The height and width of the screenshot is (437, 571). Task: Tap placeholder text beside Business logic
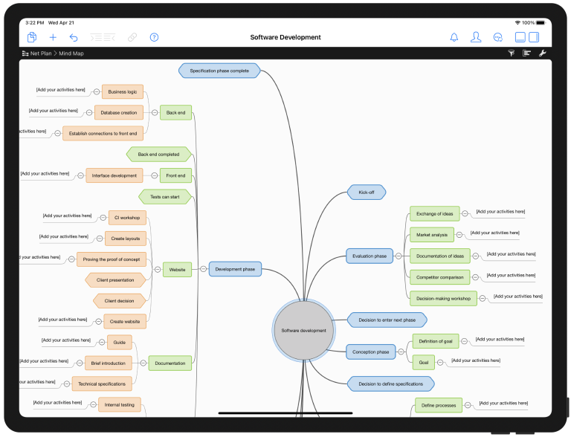coord(60,90)
